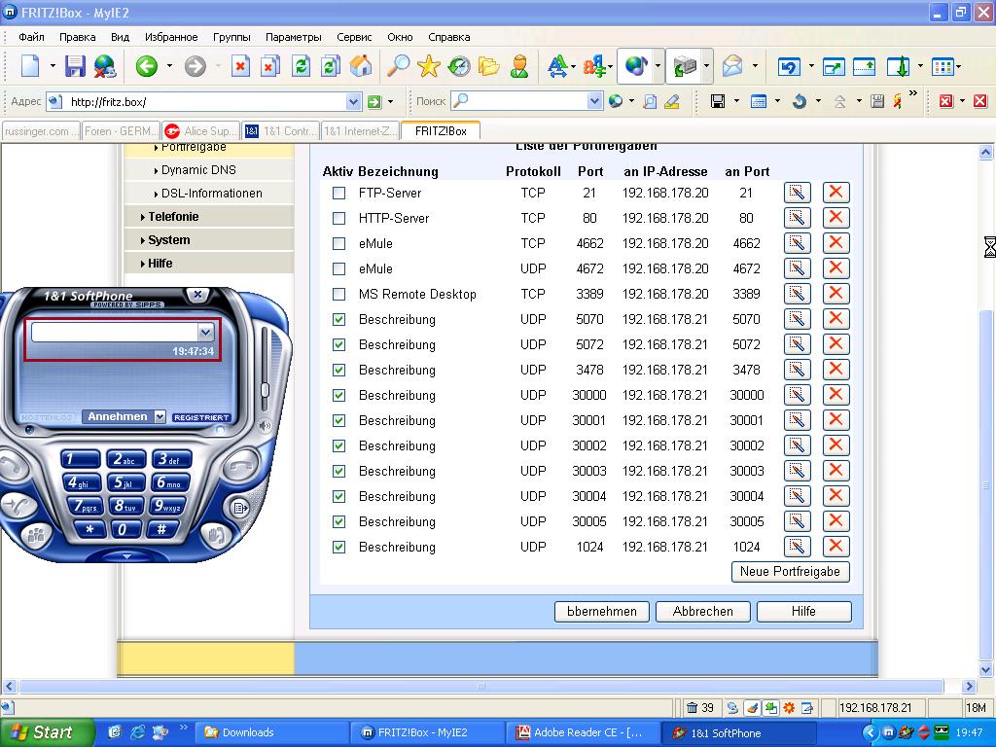Open the search box dropdown arrow

[594, 101]
